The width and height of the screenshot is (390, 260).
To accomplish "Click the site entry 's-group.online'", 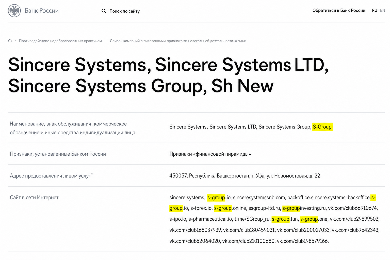I will pos(230,208).
